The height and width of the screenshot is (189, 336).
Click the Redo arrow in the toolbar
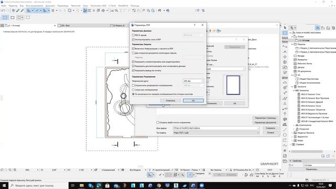[8, 10]
